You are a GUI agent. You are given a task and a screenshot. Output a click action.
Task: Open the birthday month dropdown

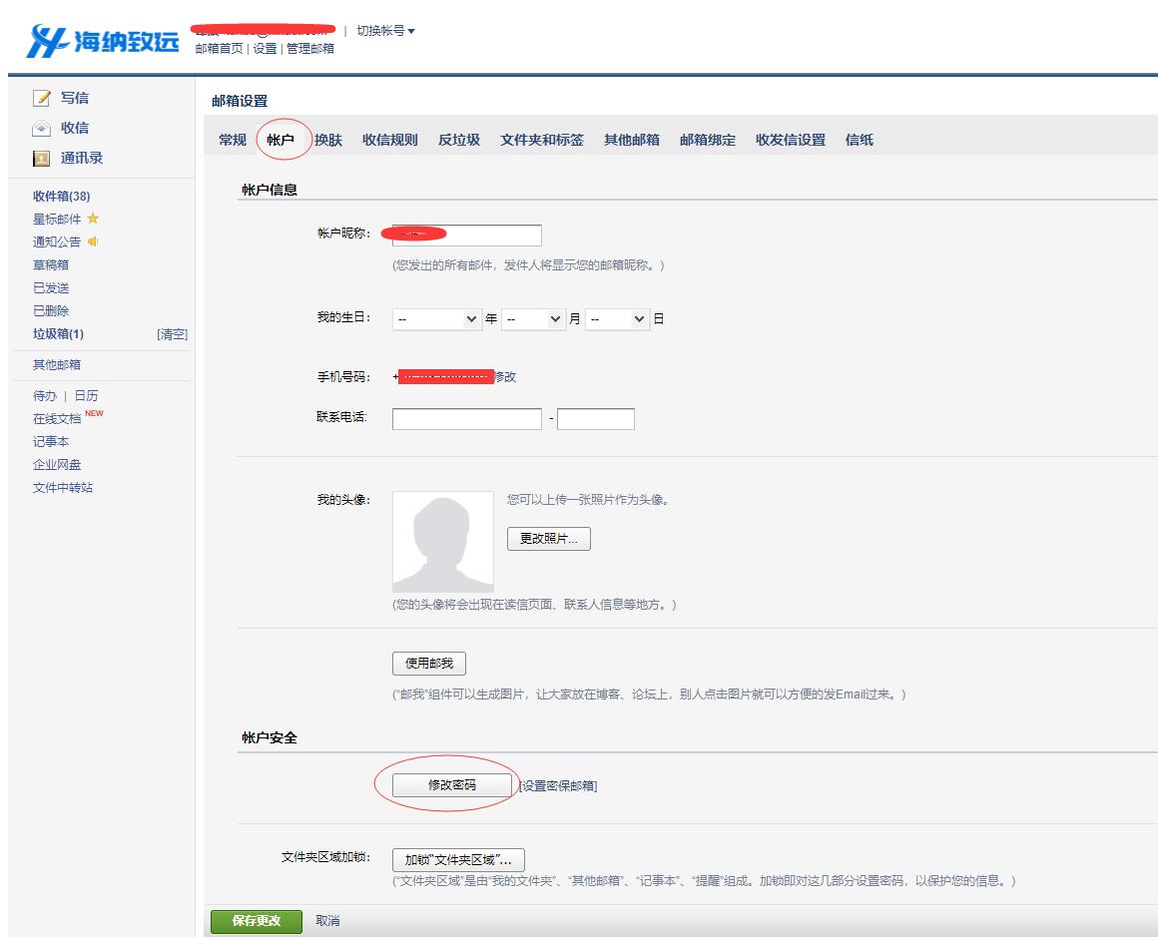tap(533, 319)
